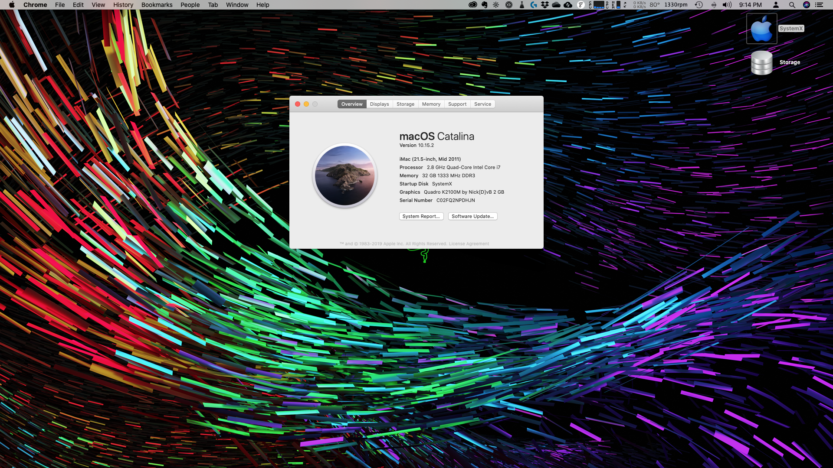Switch to the Displays tab
Screen dimensions: 833x468
click(379, 104)
